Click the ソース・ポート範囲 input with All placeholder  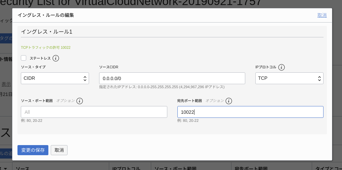pyautogui.click(x=94, y=112)
